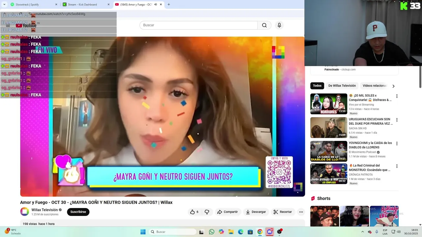Screen dimensions: 422x237
Task: Open options for La Red Criminal video
Action: click(397, 166)
